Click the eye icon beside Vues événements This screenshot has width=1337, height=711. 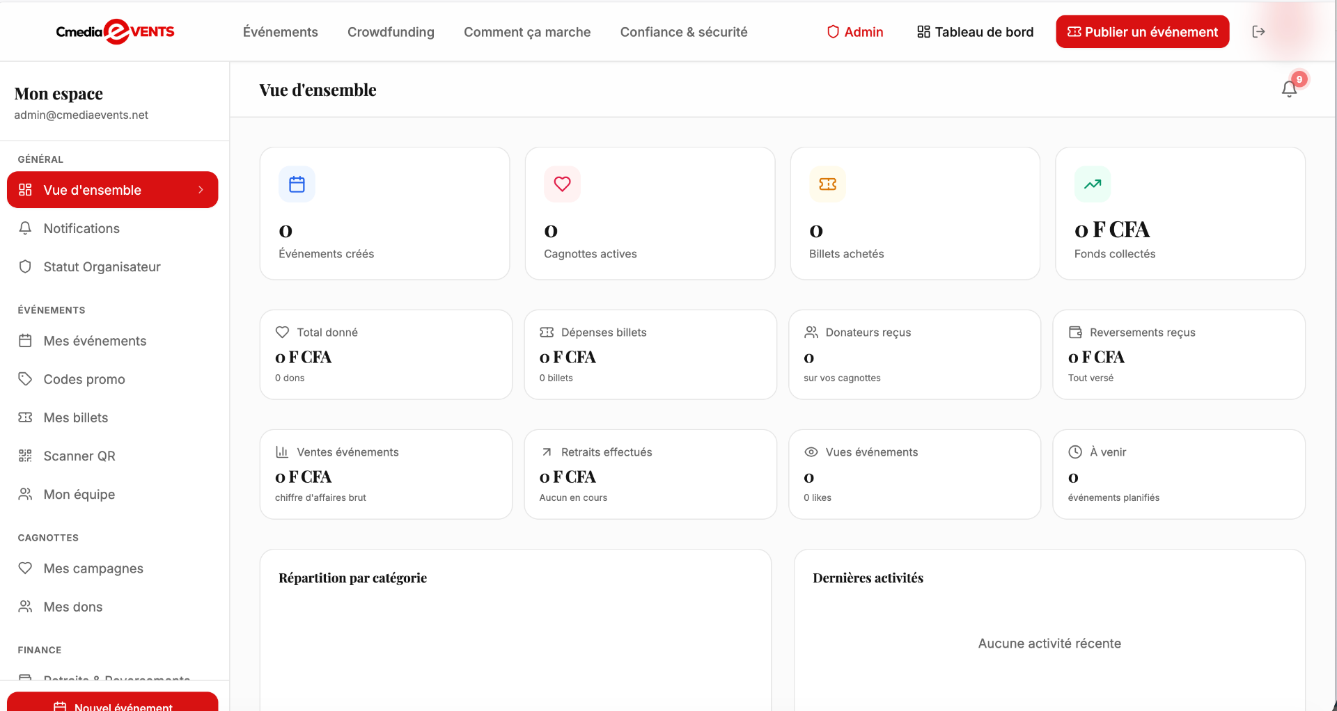click(x=811, y=452)
